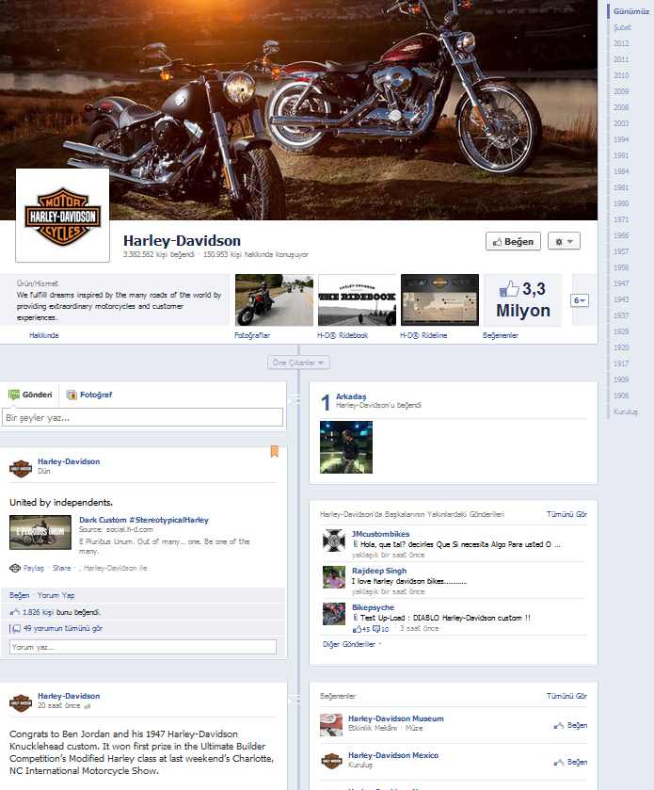Open the H-D Rideline link
The width and height of the screenshot is (654, 790).
click(x=423, y=335)
